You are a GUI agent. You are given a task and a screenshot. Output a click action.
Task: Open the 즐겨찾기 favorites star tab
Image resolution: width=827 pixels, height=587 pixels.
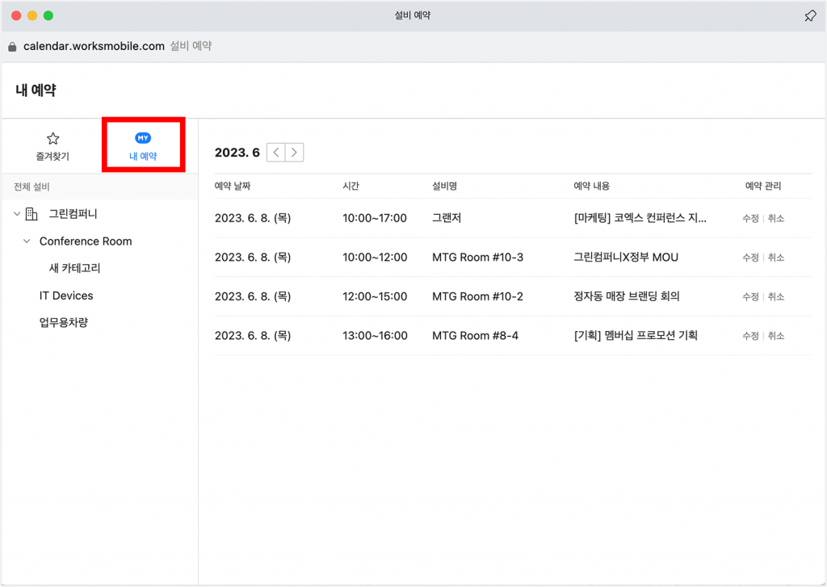[x=52, y=146]
